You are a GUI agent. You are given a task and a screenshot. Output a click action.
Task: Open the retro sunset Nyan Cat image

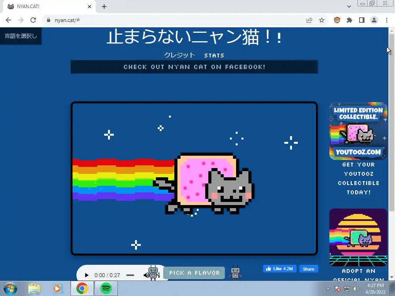pyautogui.click(x=358, y=237)
